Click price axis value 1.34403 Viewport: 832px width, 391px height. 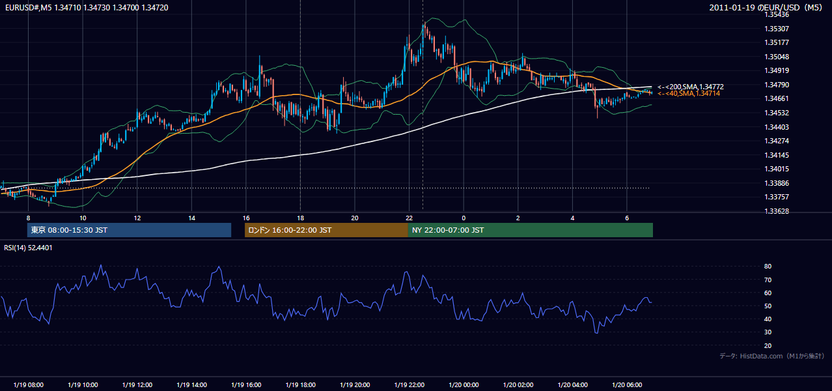pos(776,127)
